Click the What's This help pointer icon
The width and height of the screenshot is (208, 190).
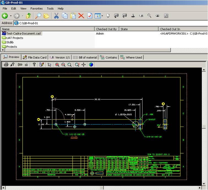pyautogui.click(x=13, y=65)
